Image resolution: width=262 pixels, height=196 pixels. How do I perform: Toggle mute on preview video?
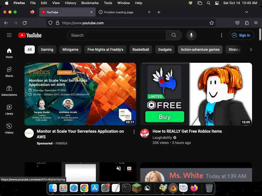tap(119, 168)
